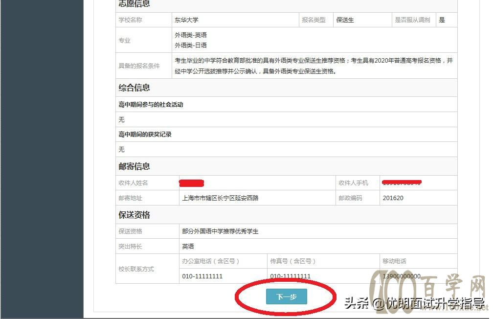Click the 专业 label
This screenshot has height=319, width=494.
(124, 40)
